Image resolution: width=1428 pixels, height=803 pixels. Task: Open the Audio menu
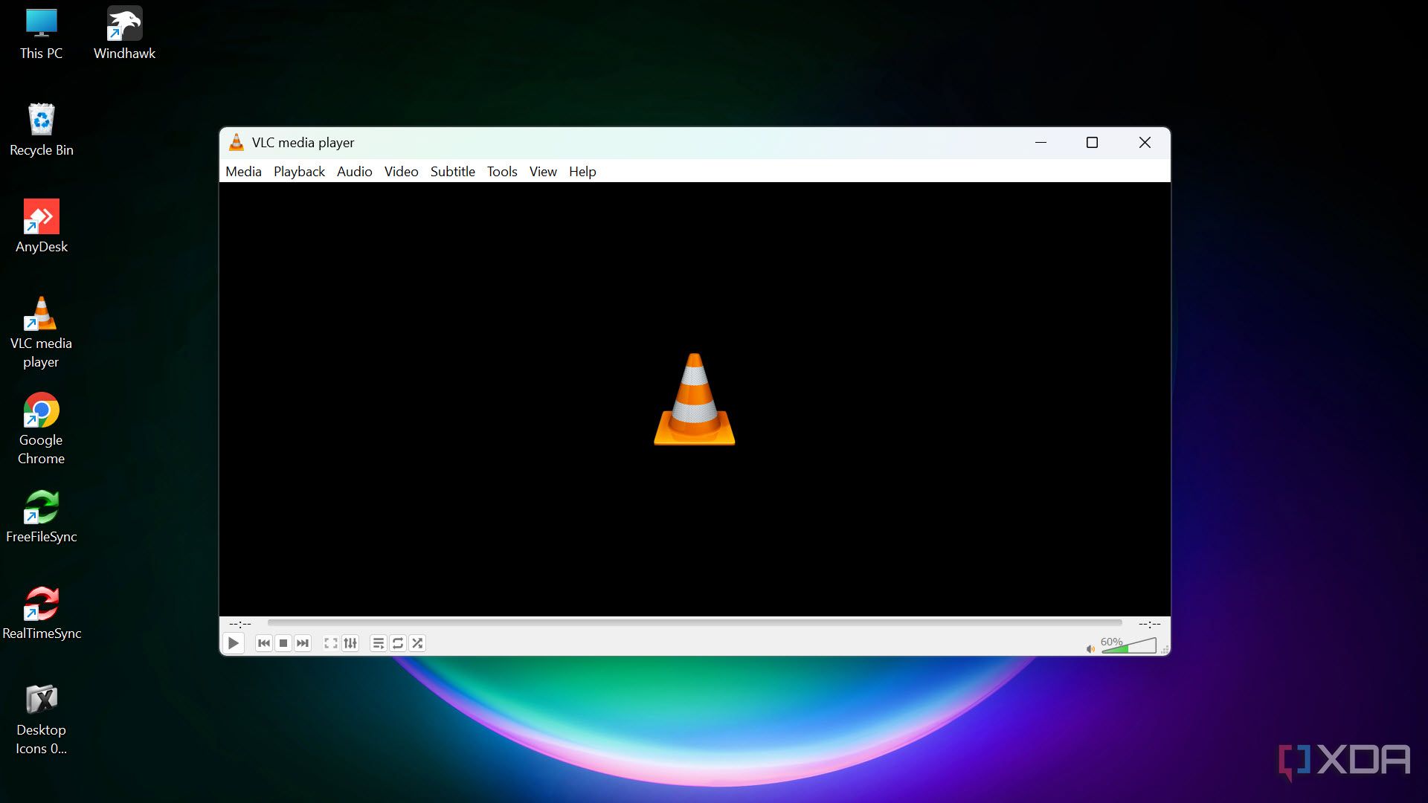[x=354, y=172]
